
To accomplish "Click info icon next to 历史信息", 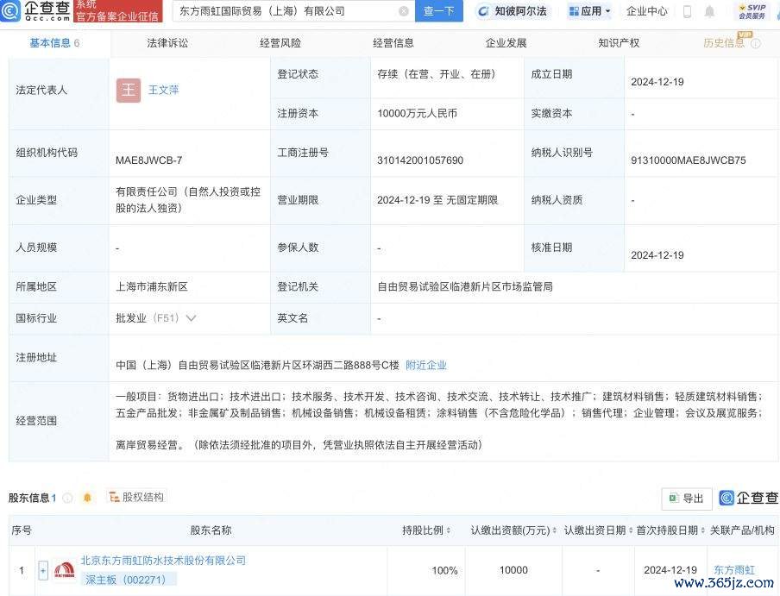I will point(756,44).
